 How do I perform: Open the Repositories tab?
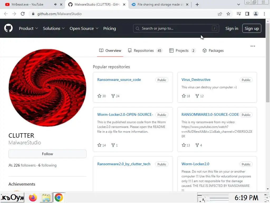click(x=145, y=50)
